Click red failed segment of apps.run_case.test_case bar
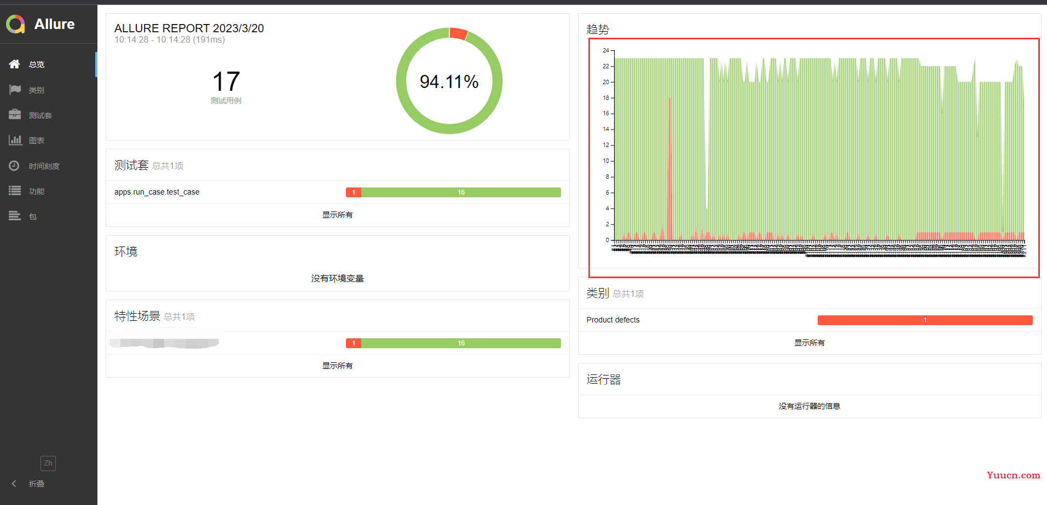Screen dimensions: 1047x505 tap(354, 192)
